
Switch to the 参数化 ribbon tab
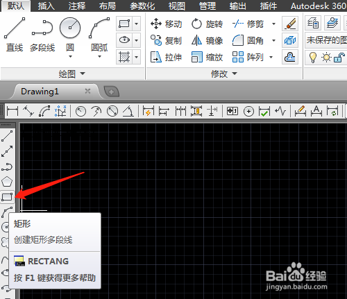pos(142,6)
